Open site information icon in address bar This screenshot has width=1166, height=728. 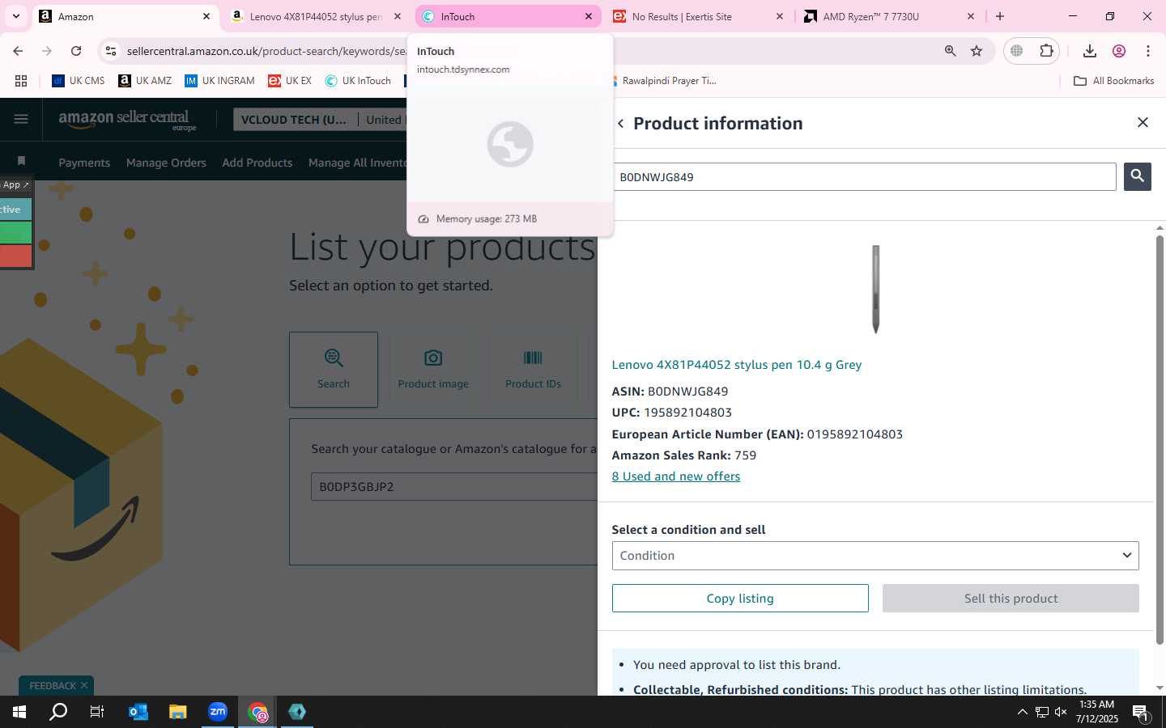pos(111,51)
